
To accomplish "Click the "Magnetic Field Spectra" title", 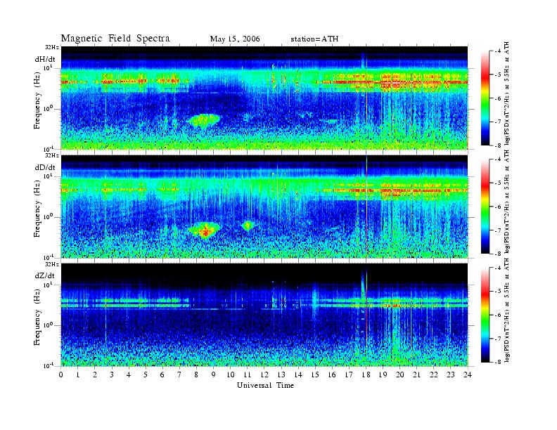I will pyautogui.click(x=115, y=39).
